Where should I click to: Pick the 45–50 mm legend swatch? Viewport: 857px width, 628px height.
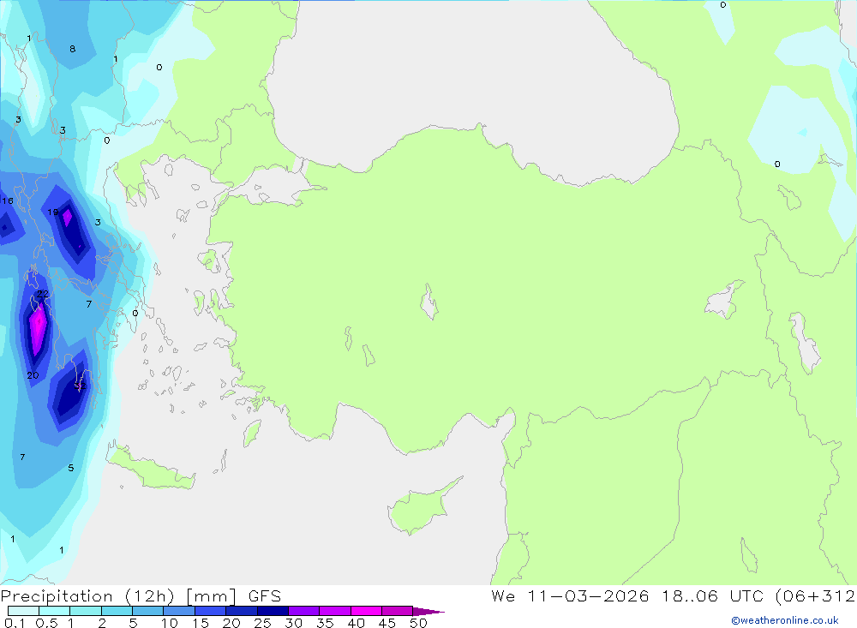click(398, 611)
